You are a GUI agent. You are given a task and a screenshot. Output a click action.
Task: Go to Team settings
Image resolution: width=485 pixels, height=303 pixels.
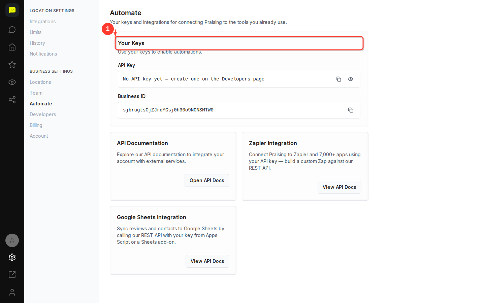[36, 93]
